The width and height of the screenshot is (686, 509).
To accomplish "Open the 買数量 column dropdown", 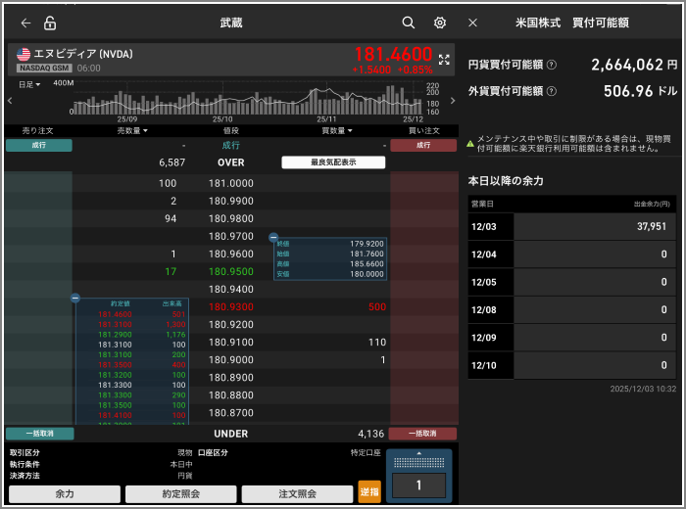I will point(337,130).
